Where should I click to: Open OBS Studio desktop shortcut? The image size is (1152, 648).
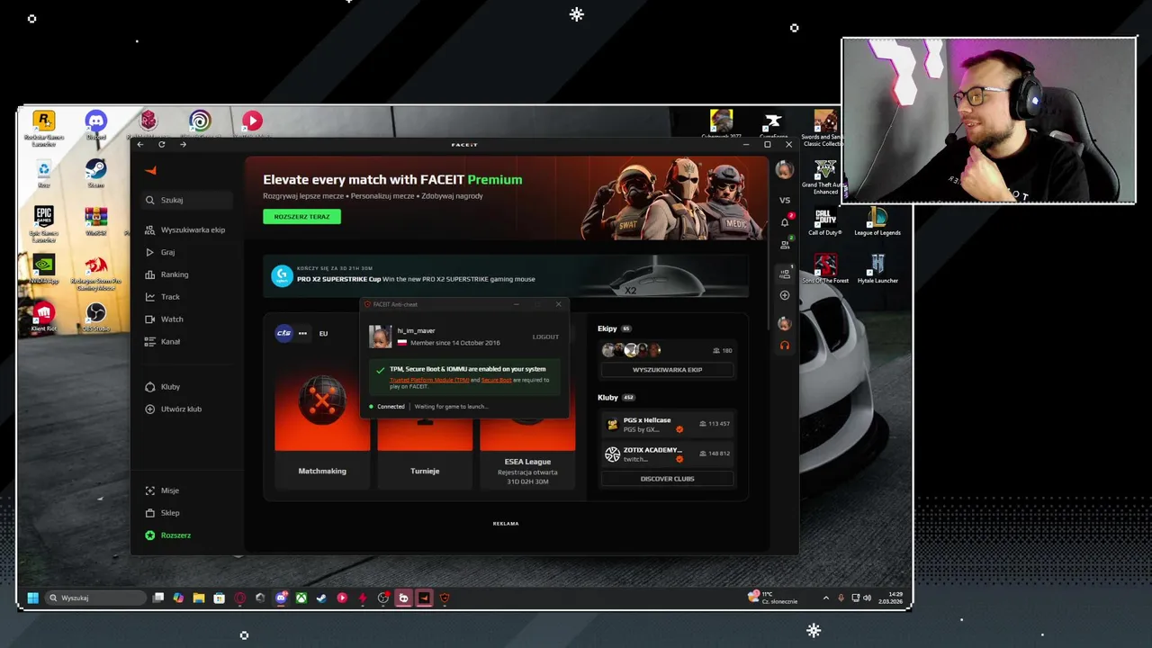[x=95, y=317]
